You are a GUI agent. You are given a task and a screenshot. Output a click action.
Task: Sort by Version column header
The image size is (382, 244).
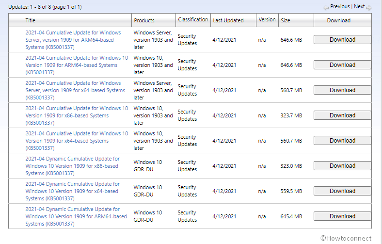click(267, 20)
